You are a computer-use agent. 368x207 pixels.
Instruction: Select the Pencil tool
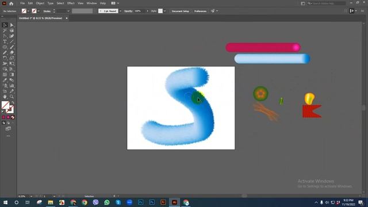point(5,52)
